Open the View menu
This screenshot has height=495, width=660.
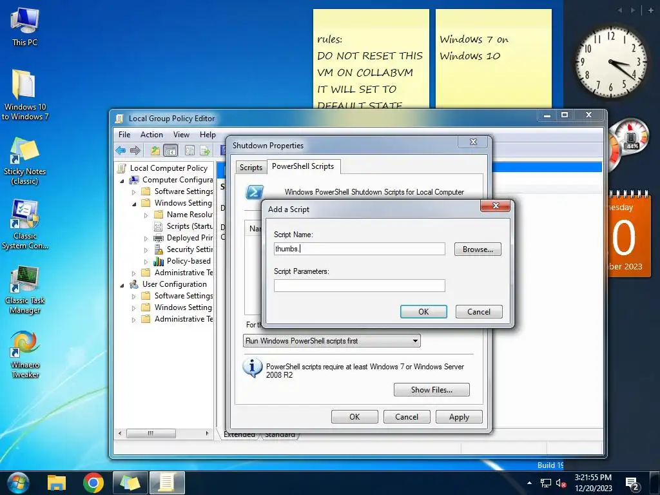click(181, 135)
